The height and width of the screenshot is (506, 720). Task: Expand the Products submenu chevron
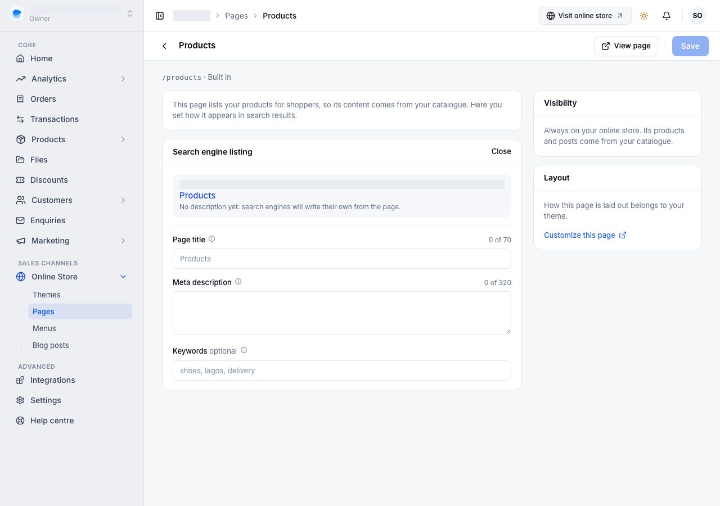pos(123,139)
